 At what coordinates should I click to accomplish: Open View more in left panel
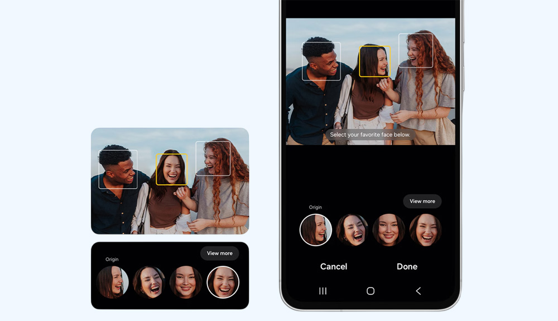[x=219, y=253]
